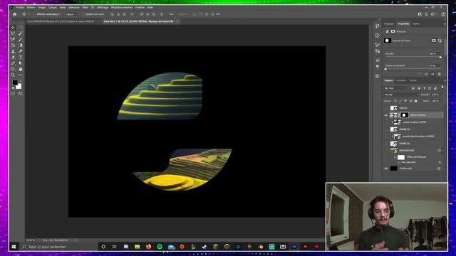The width and height of the screenshot is (456, 256).
Task: Hide the Arrière-plan layer eye
Action: pyautogui.click(x=386, y=169)
